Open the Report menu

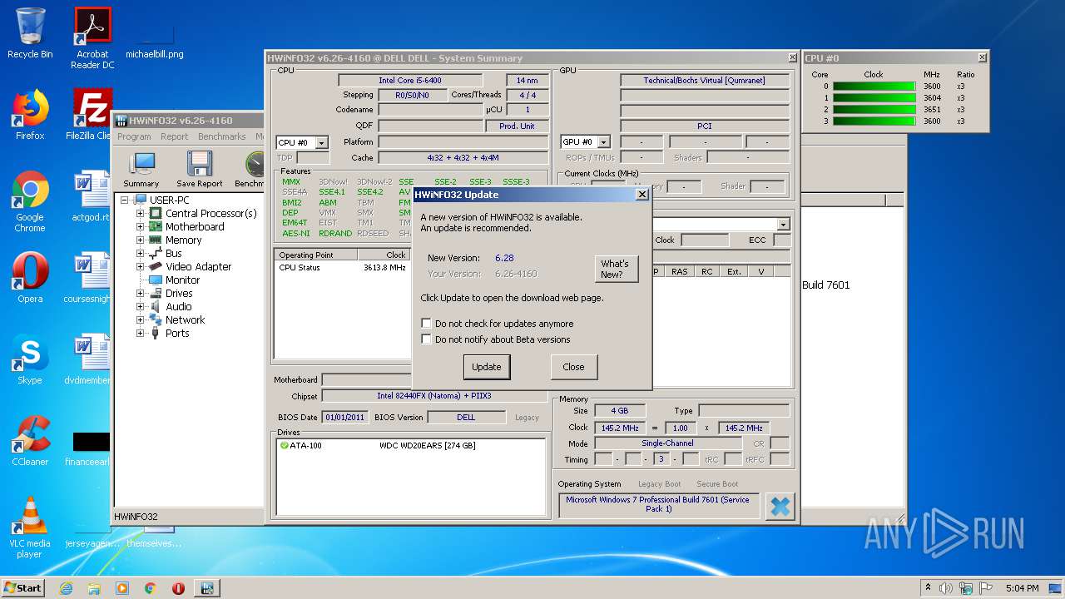(175, 136)
